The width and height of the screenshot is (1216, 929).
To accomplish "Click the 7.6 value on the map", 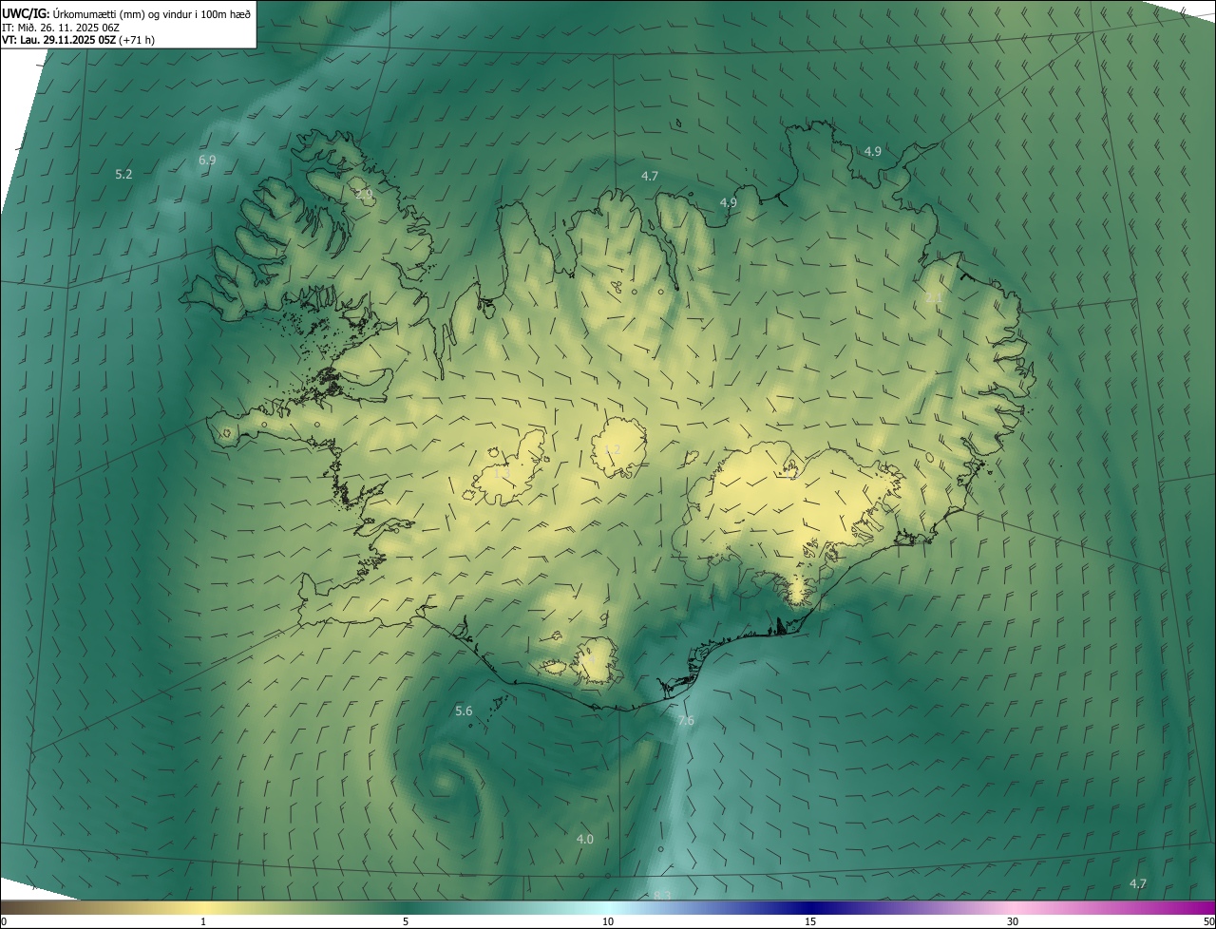I will click(x=686, y=721).
